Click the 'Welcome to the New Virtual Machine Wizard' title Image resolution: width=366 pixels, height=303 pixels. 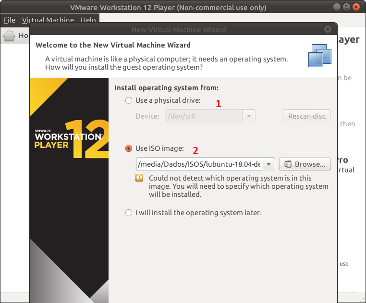click(x=113, y=45)
